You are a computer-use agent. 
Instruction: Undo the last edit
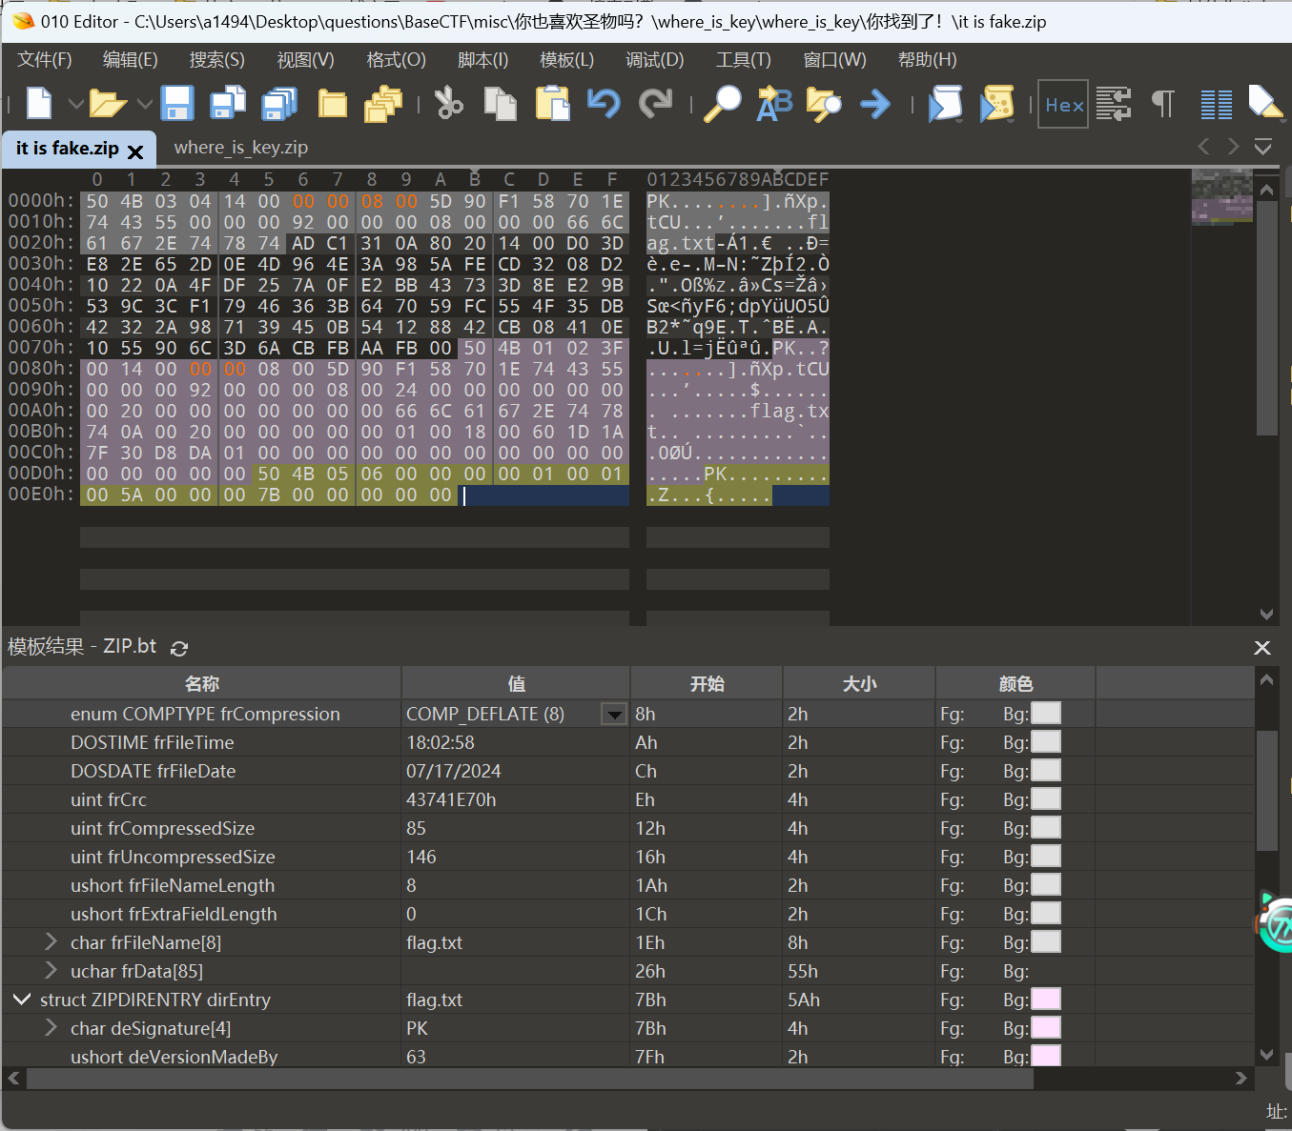coord(604,103)
